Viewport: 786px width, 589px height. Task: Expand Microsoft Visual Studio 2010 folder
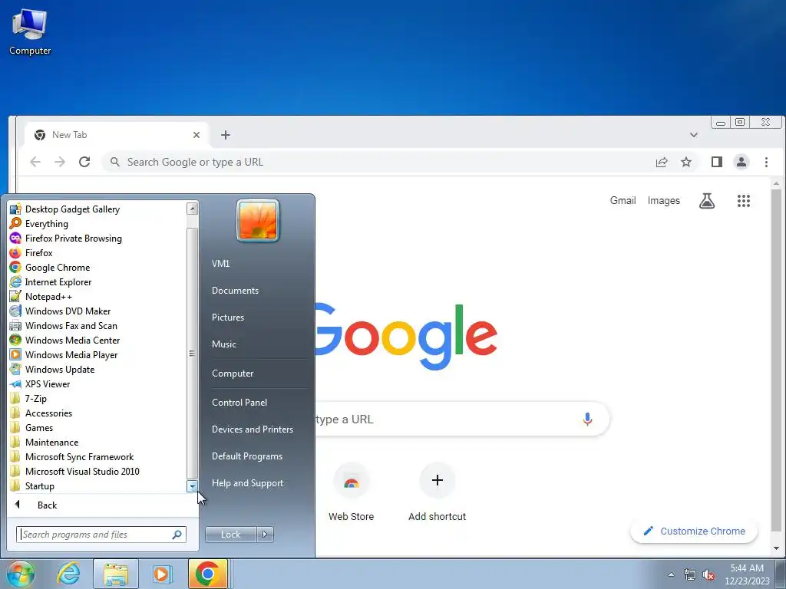pos(82,471)
